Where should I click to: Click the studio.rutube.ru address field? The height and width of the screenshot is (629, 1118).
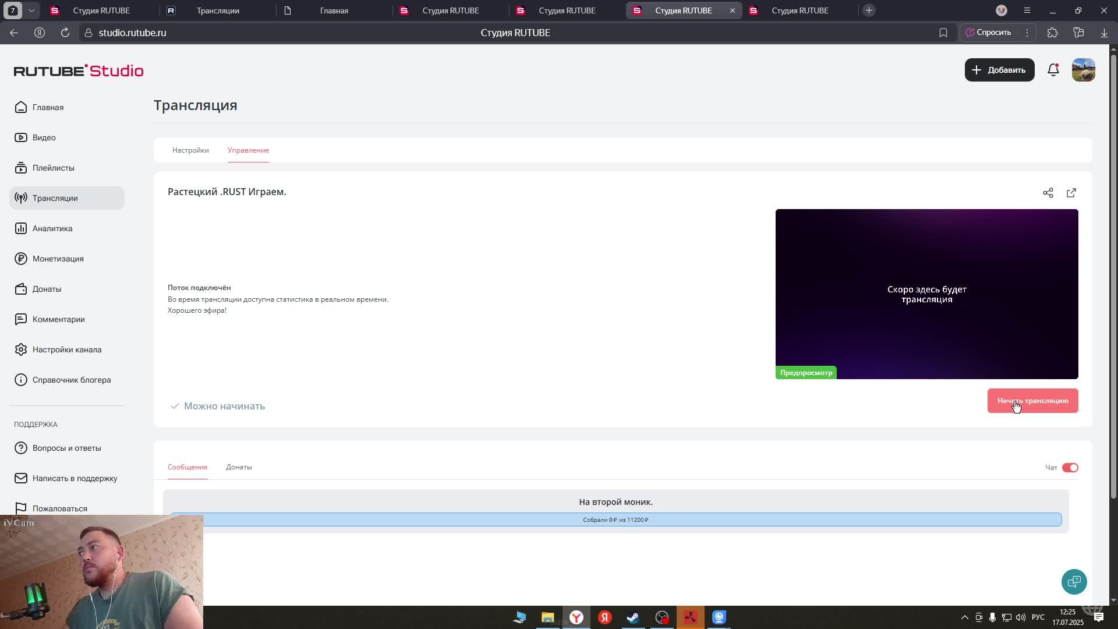(132, 33)
